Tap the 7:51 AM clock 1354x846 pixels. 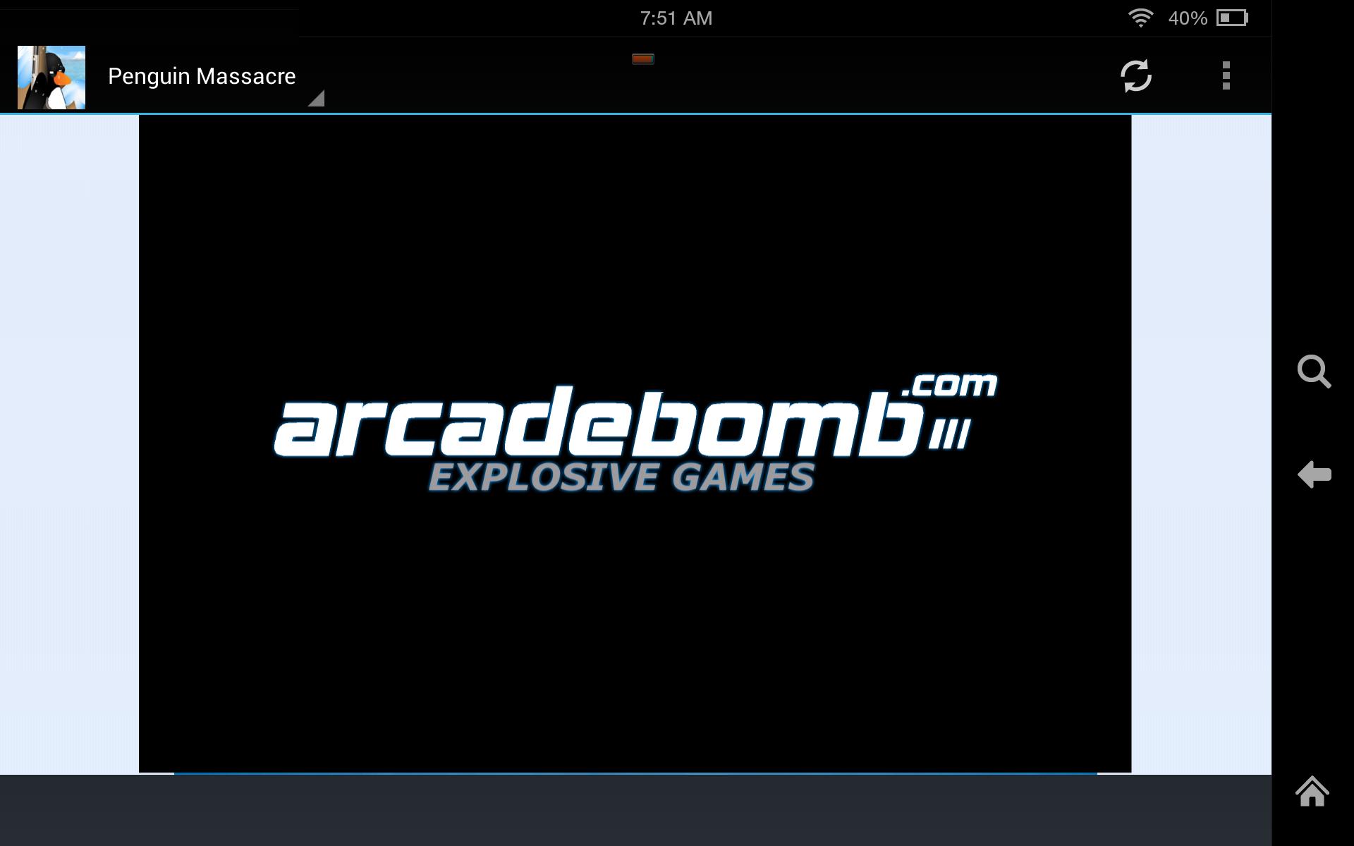coord(676,18)
